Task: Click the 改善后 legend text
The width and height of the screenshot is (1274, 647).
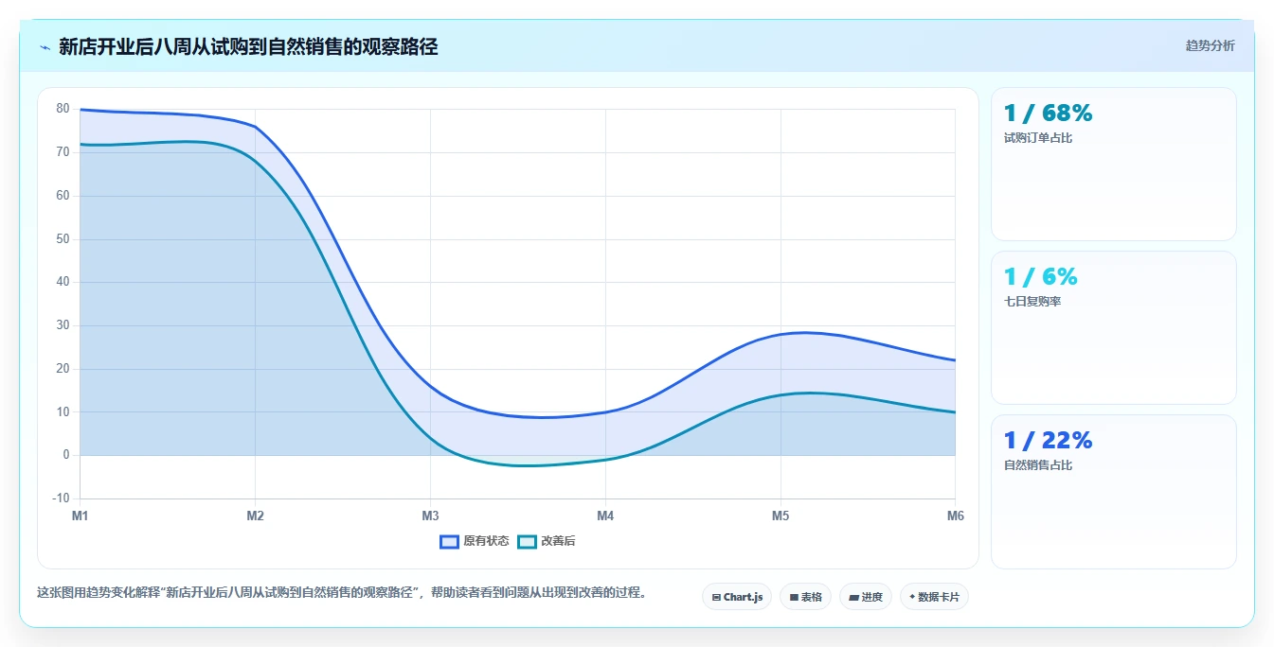Action: (558, 541)
